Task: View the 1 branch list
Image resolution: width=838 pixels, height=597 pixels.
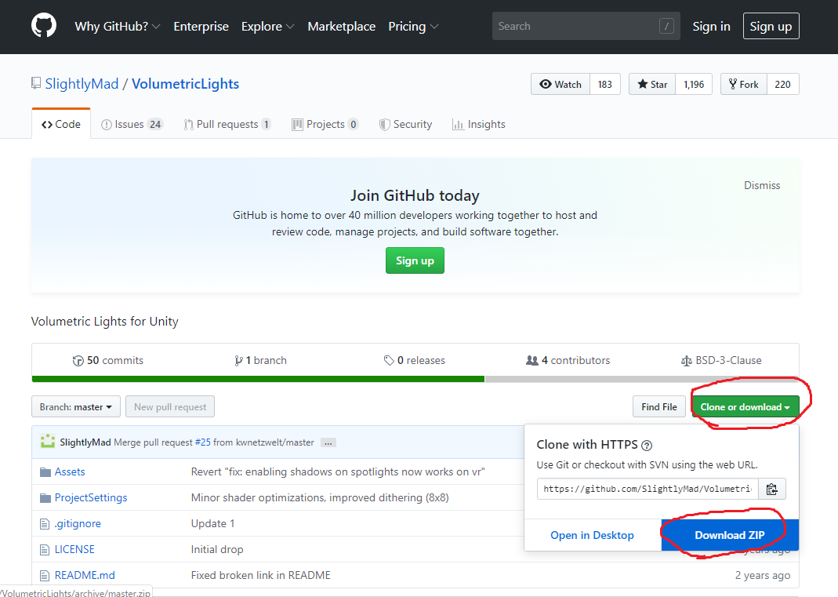Action: click(261, 361)
